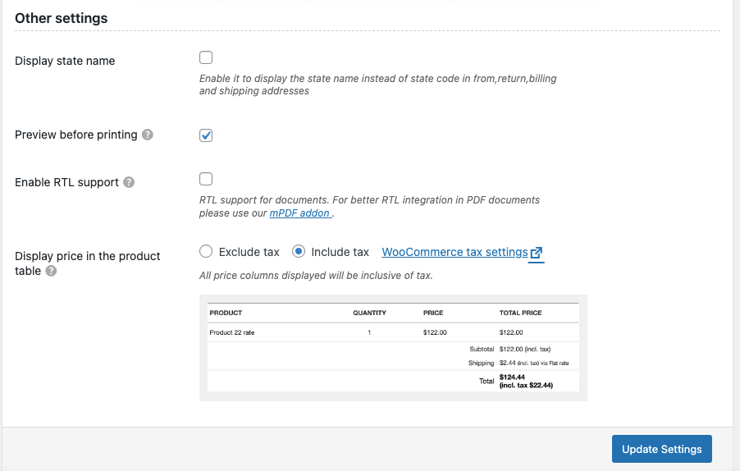
Task: Select the Exclude tax radio option
Action: coord(206,252)
